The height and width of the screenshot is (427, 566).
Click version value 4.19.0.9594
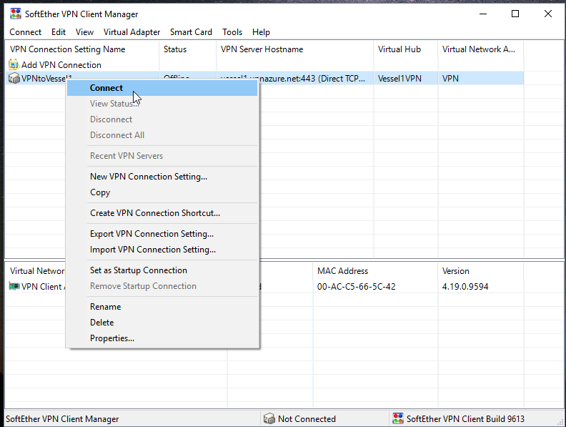(465, 287)
